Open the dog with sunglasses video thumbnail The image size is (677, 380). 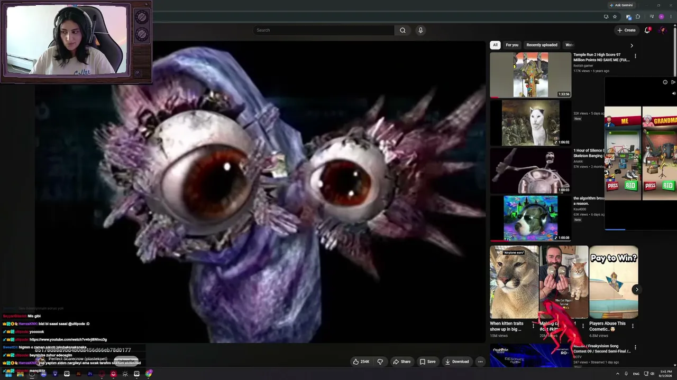pos(530,218)
